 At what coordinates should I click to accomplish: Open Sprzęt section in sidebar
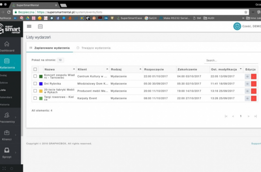(x=7, y=152)
